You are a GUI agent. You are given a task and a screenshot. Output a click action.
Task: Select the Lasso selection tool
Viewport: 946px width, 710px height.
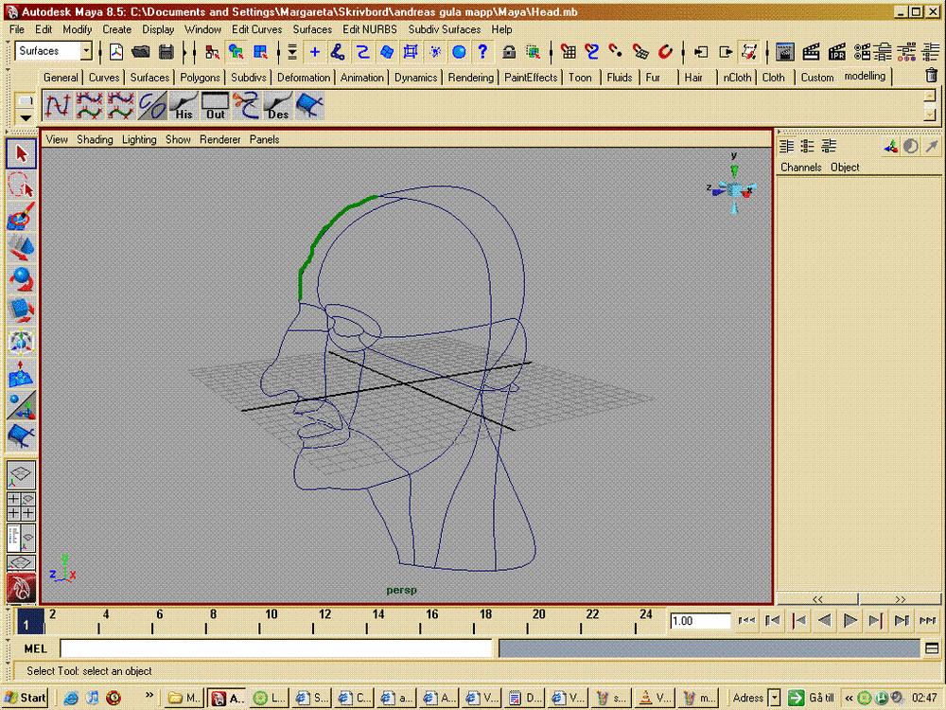21,185
